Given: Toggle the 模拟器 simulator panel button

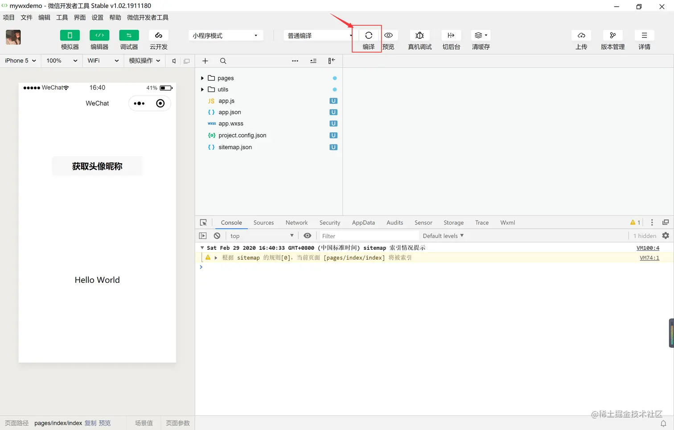Looking at the screenshot, I should point(70,35).
